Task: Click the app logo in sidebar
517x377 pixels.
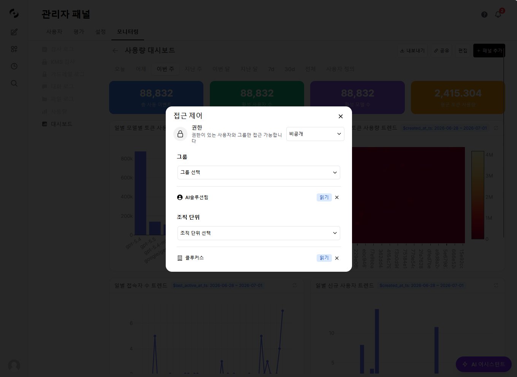Action: (x=14, y=14)
